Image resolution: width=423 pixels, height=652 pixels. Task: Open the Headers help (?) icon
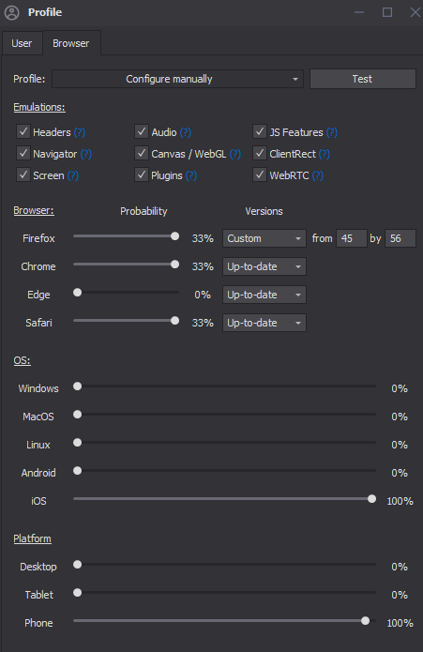[x=80, y=132]
